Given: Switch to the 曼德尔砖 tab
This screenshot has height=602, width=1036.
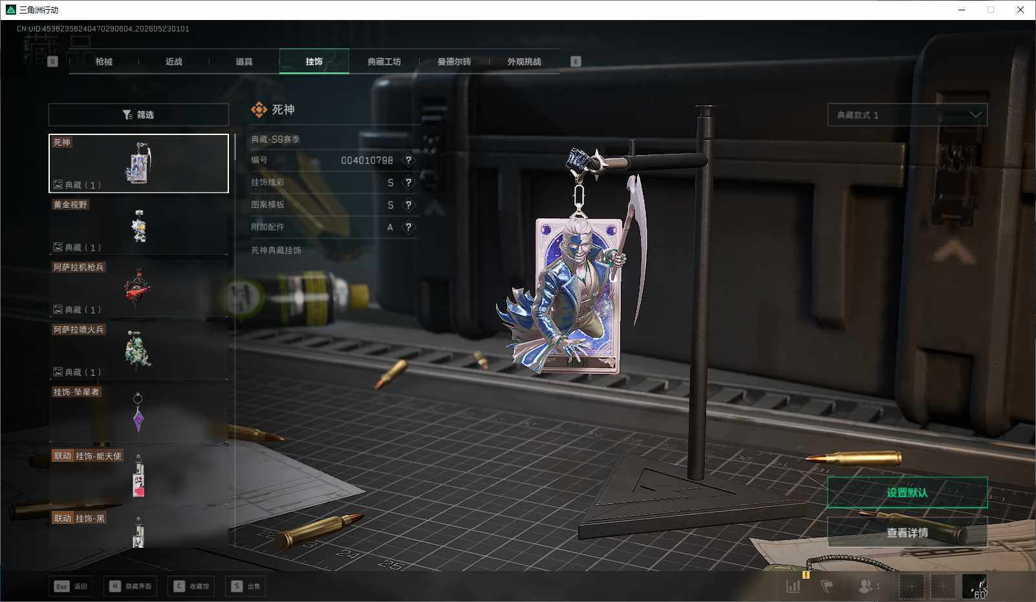Looking at the screenshot, I should pos(454,61).
